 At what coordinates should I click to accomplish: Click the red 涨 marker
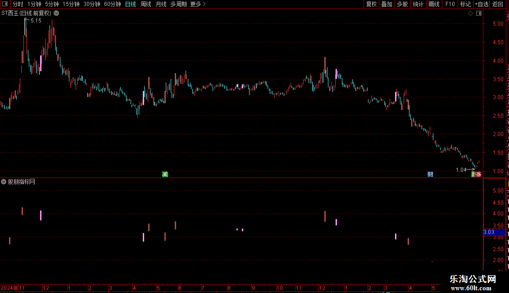tap(478, 174)
